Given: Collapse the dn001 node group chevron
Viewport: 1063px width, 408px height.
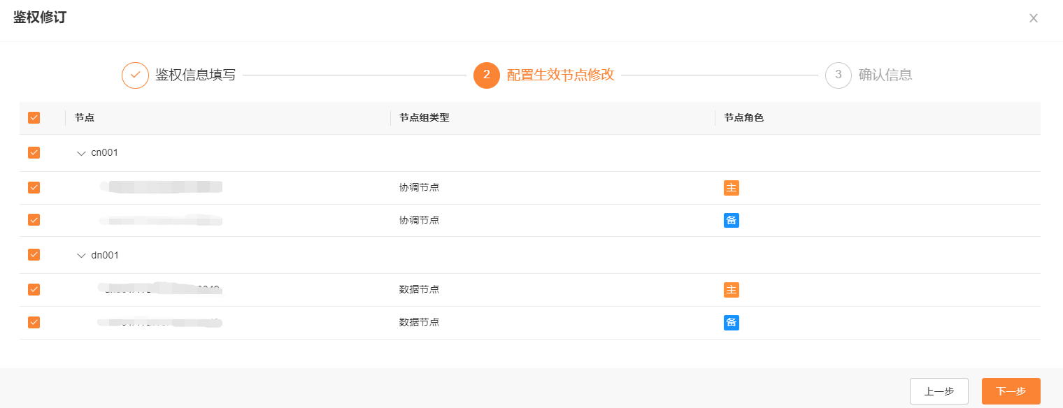Looking at the screenshot, I should pos(81,255).
